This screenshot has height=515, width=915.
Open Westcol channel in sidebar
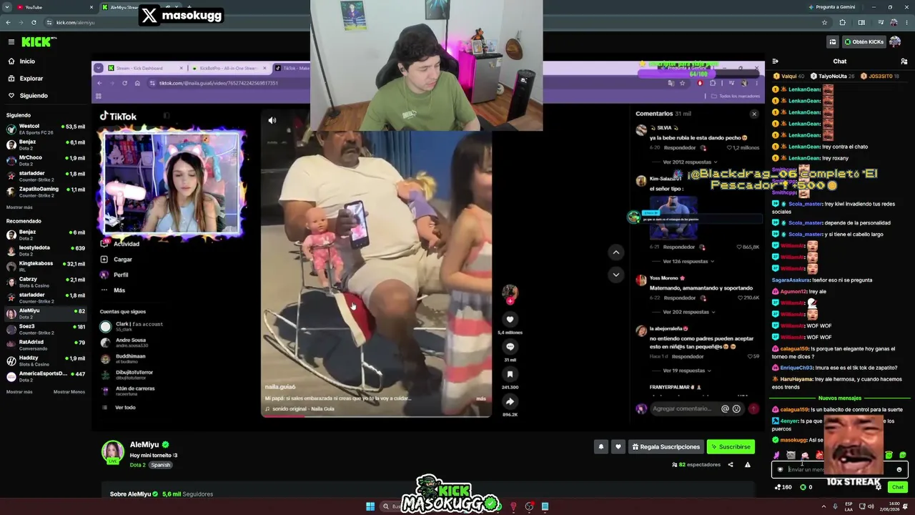click(46, 129)
